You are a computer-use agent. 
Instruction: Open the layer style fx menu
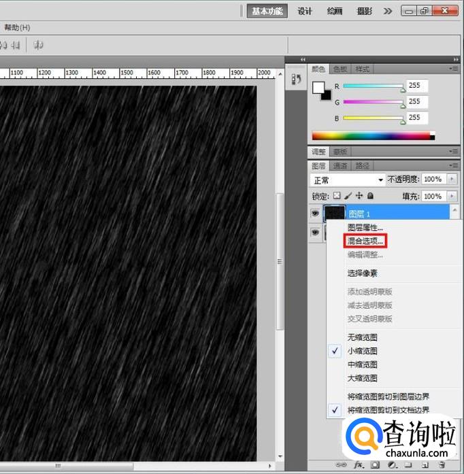[x=358, y=465]
